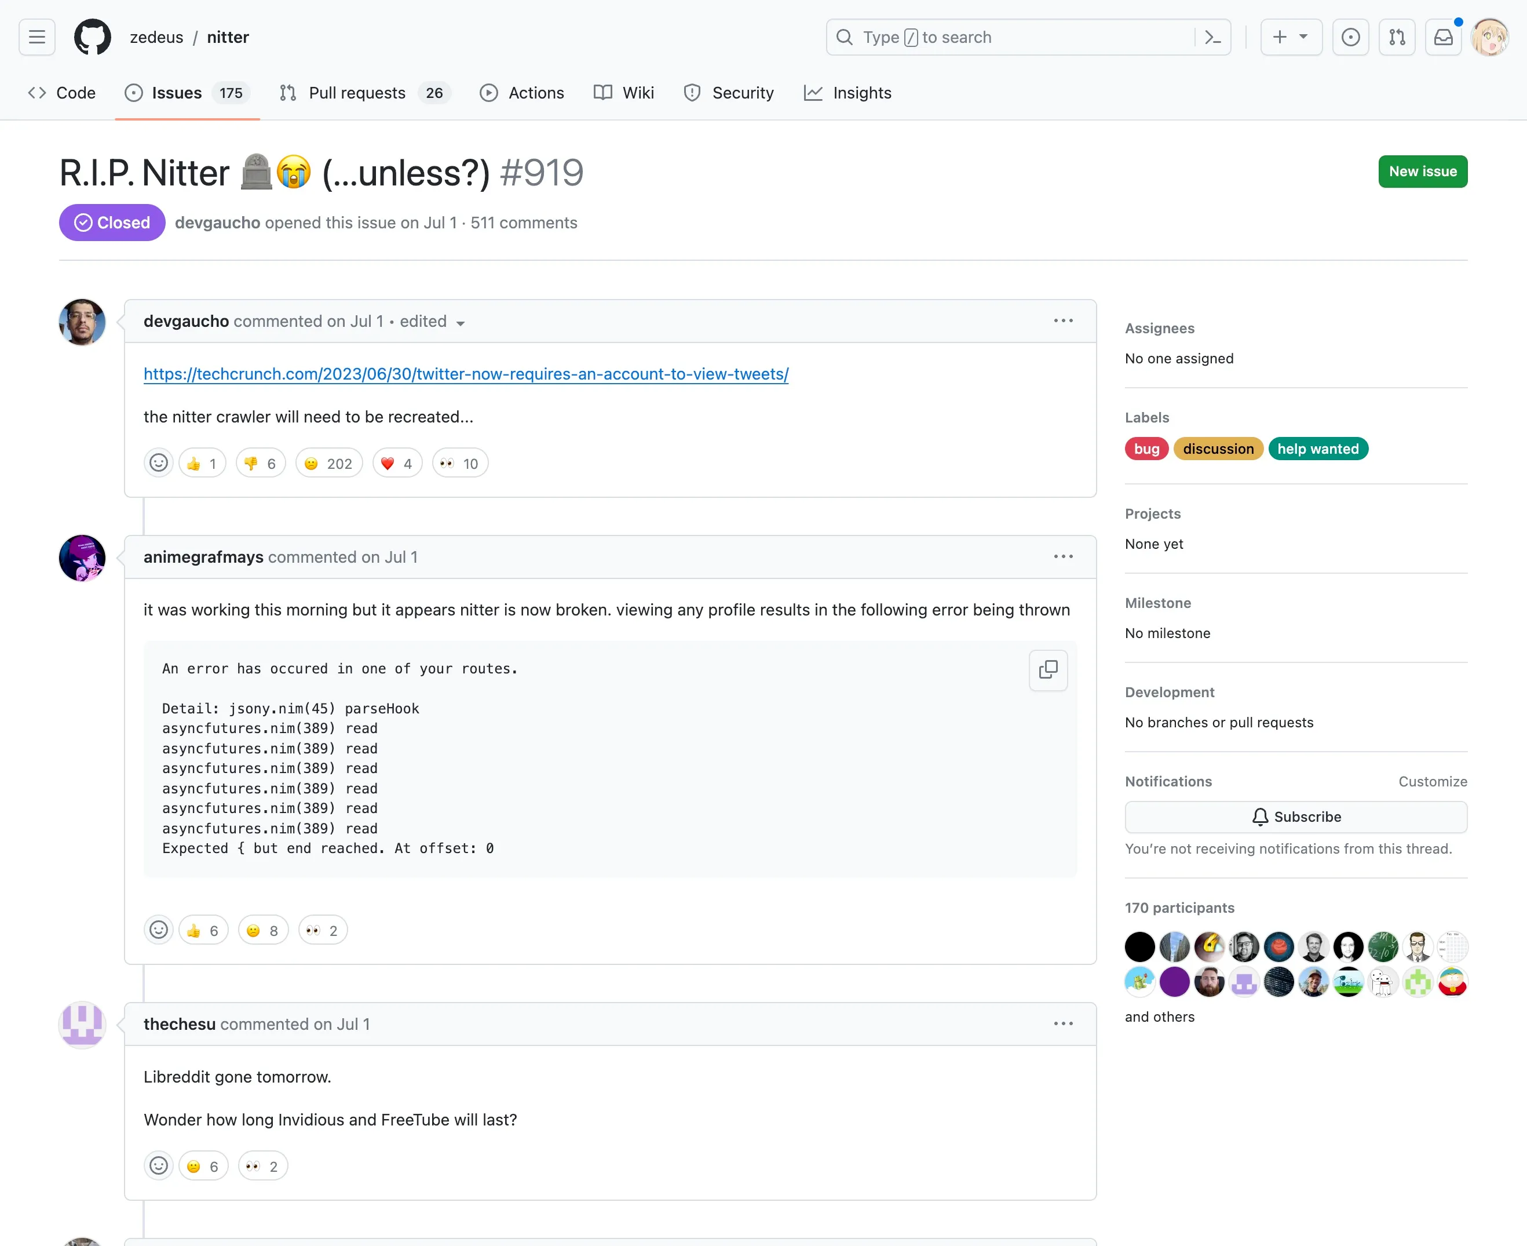
Task: Go to the Insights tab
Action: pos(847,93)
